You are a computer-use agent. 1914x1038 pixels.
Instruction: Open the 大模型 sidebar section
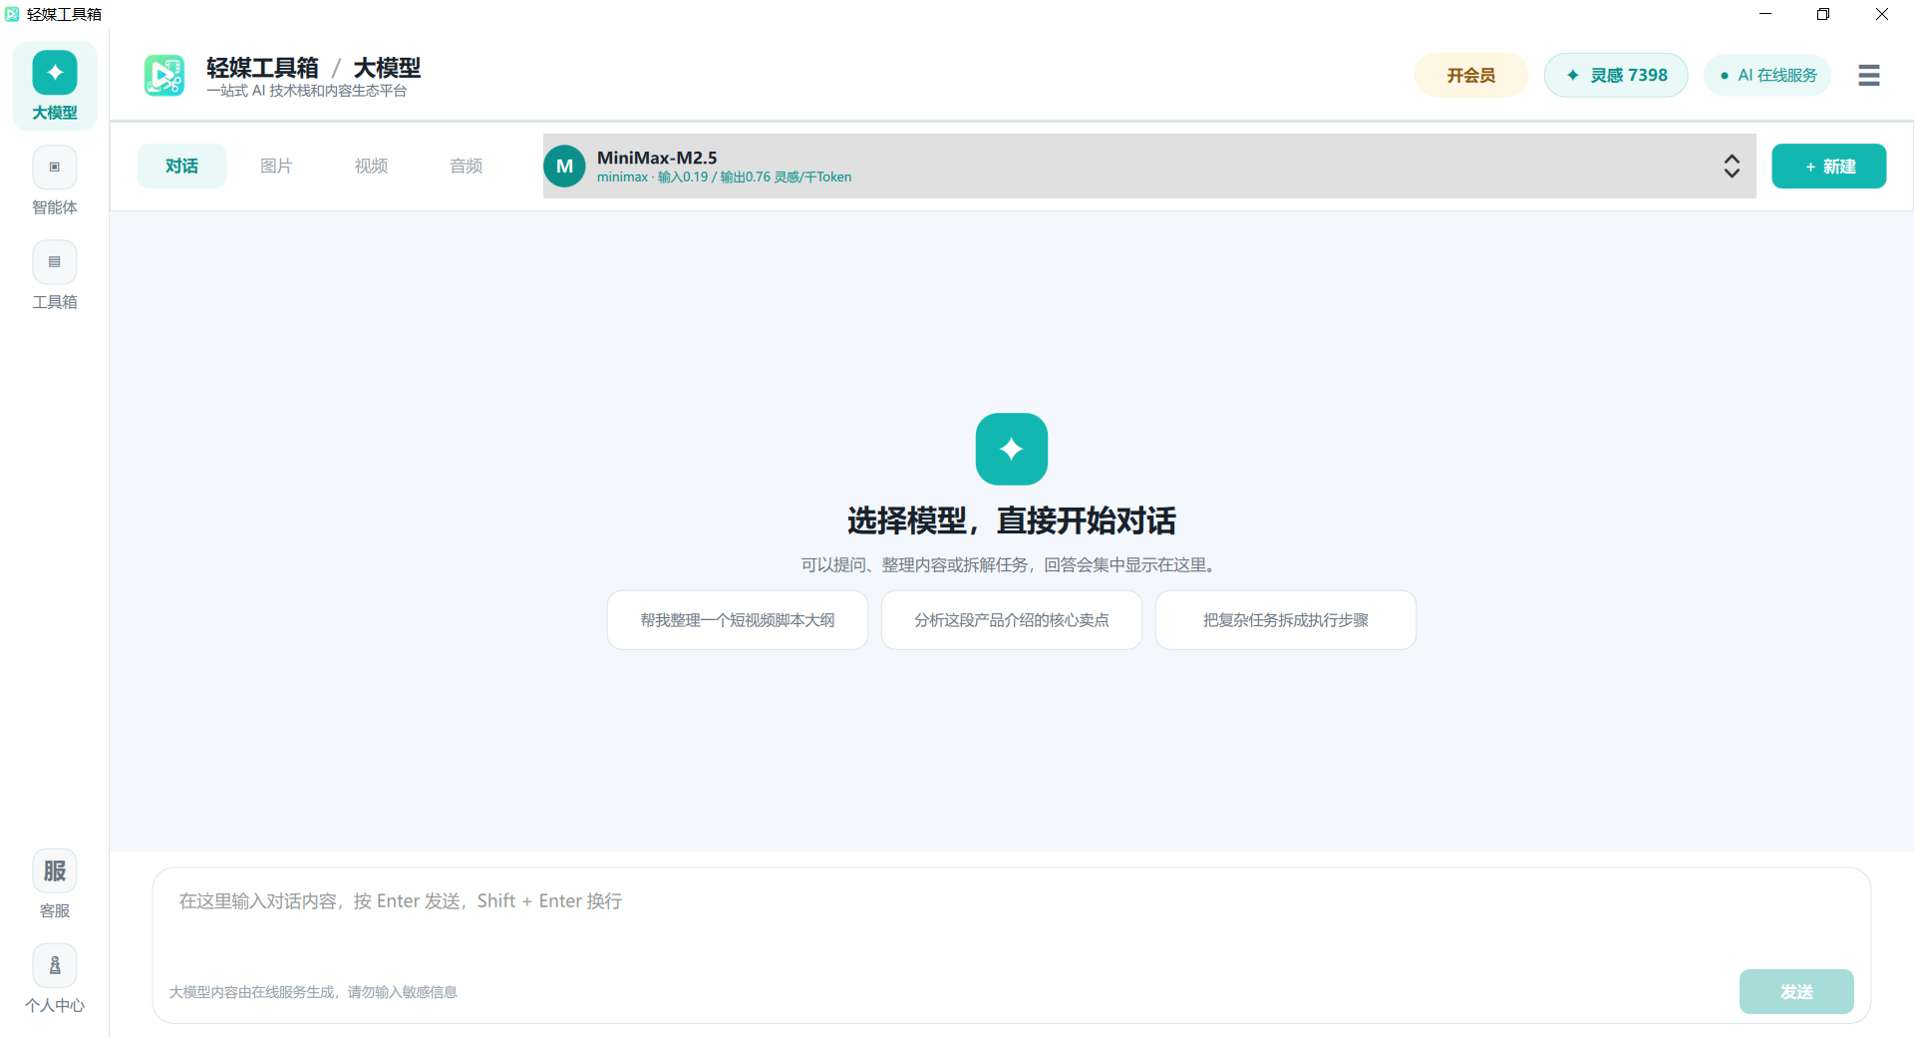pos(55,86)
